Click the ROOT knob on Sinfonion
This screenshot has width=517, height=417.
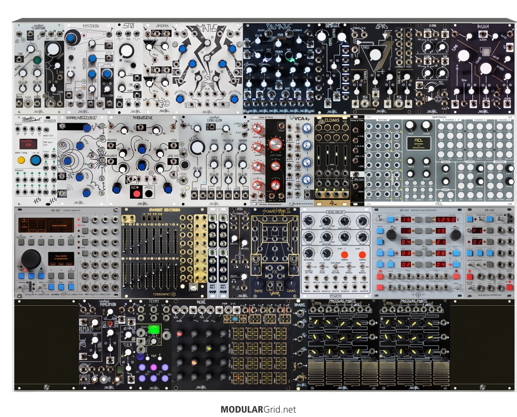[411, 125]
